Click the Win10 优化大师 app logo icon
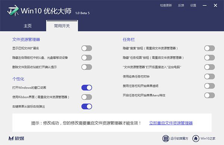 tap(13, 10)
